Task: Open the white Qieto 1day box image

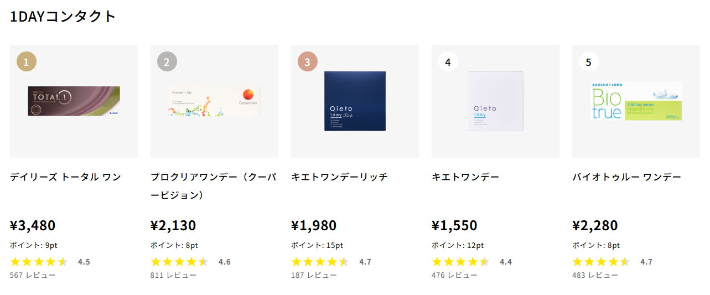Action: 495,101
